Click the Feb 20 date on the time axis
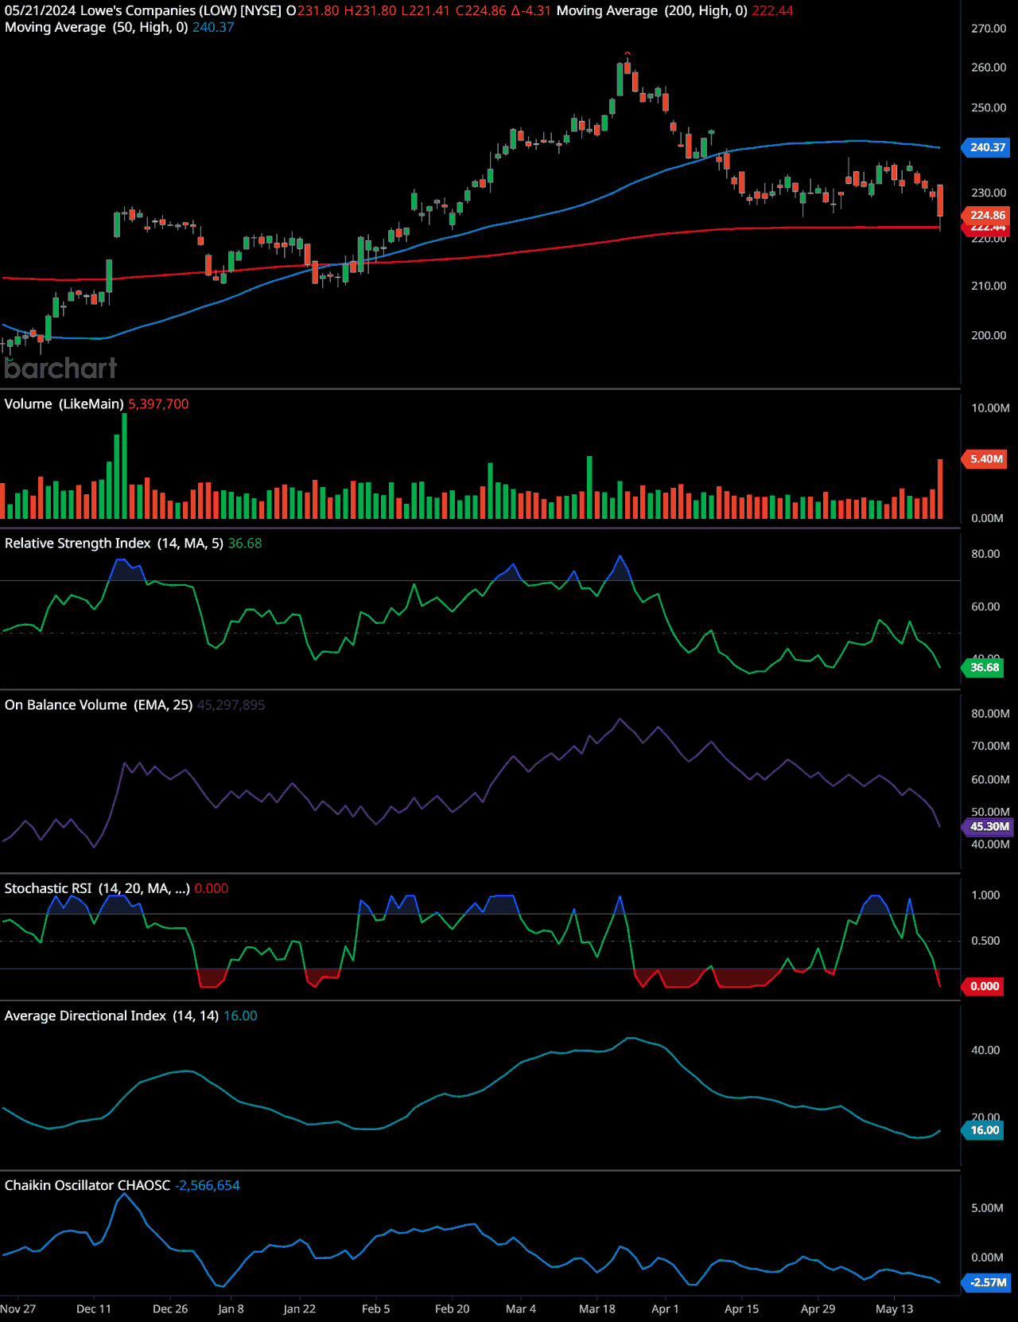 tap(453, 1309)
